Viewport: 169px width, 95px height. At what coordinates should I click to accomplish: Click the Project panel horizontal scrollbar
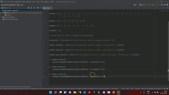pos(15,87)
